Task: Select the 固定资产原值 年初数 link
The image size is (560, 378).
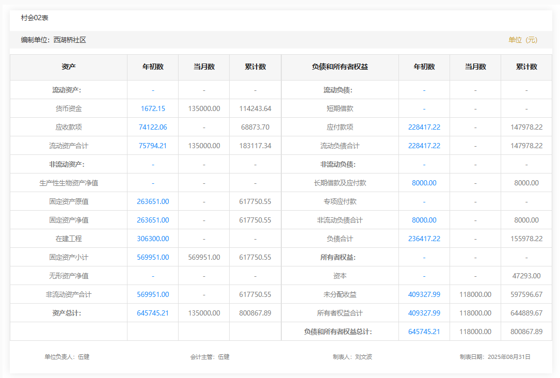Action: point(153,201)
